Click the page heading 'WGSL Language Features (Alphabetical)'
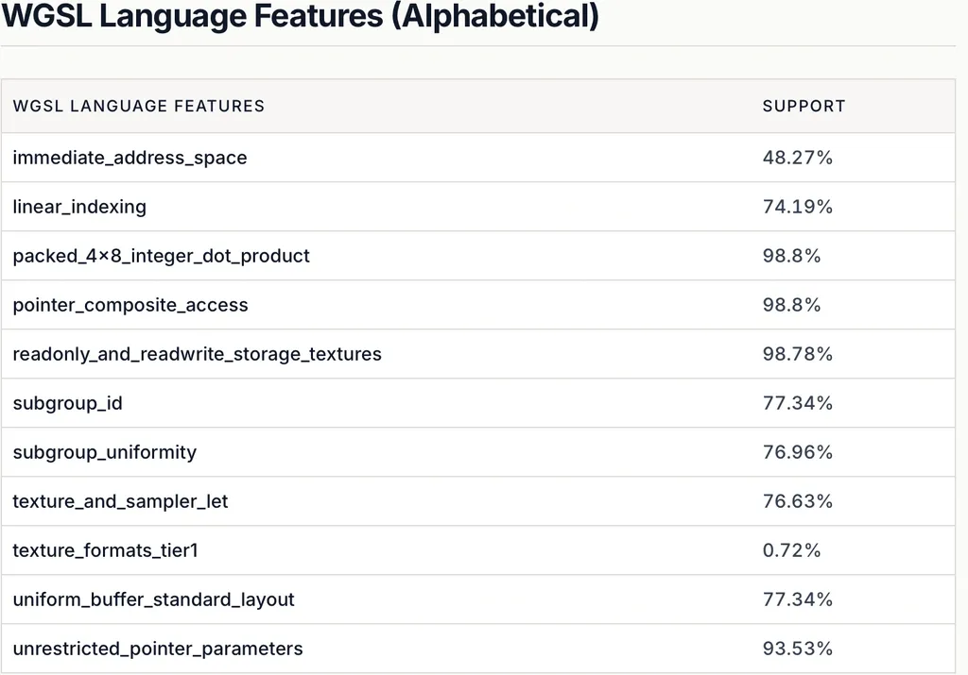Viewport: 968px width, 675px height. (300, 17)
